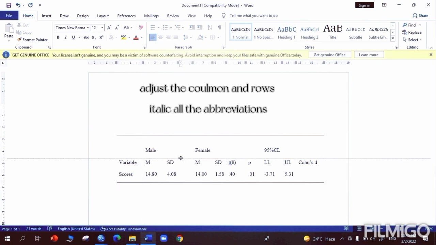This screenshot has width=436, height=245.
Task: Toggle Superscript formatting
Action: click(101, 37)
